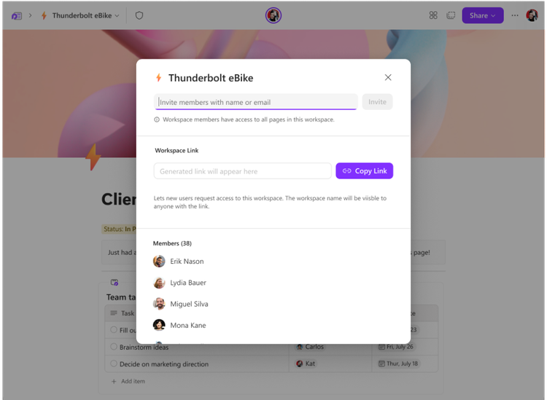Open the Share dropdown button
This screenshot has height=400, width=547.
point(483,16)
